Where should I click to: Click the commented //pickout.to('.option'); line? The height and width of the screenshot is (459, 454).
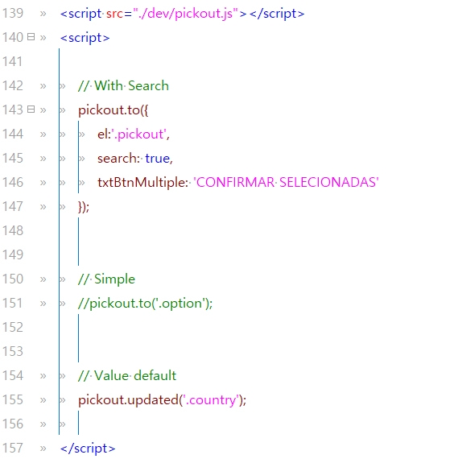[145, 304]
